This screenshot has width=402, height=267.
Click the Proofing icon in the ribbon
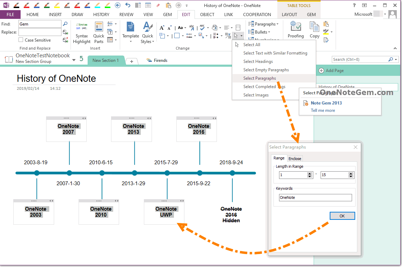tap(295, 30)
